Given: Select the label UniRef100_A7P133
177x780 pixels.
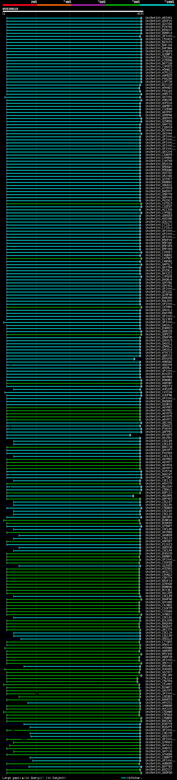Looking at the screenshot, I should [x=158, y=73].
